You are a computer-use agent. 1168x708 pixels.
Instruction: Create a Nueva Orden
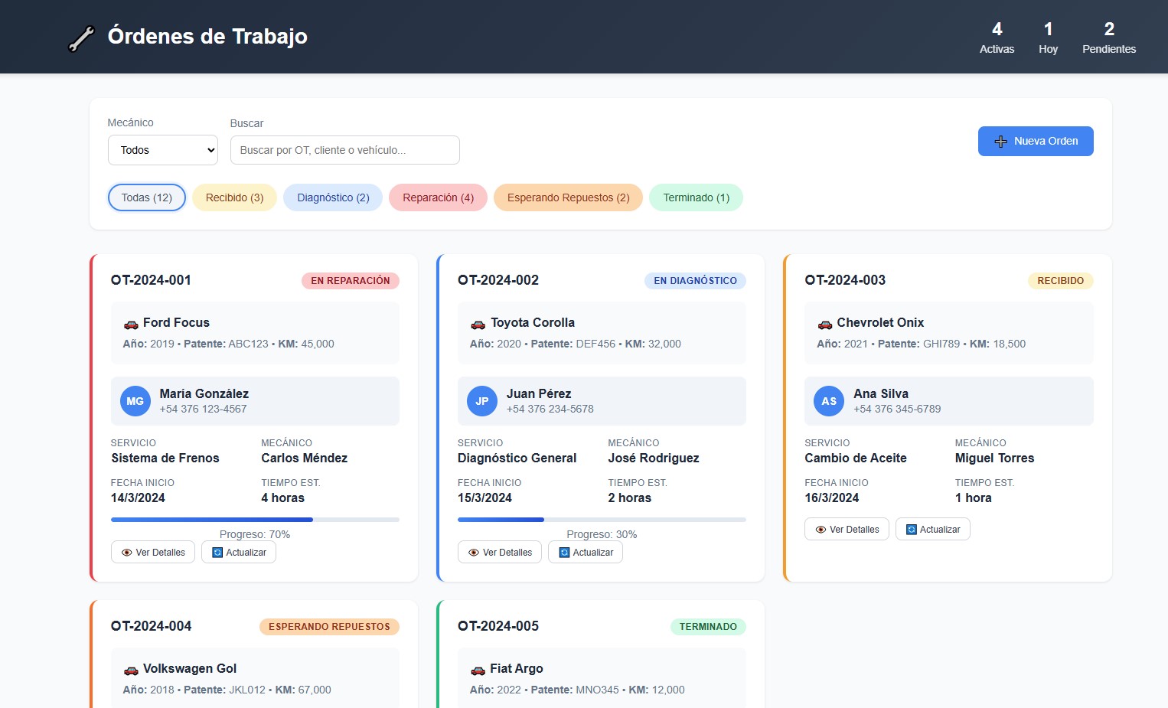tap(1036, 142)
